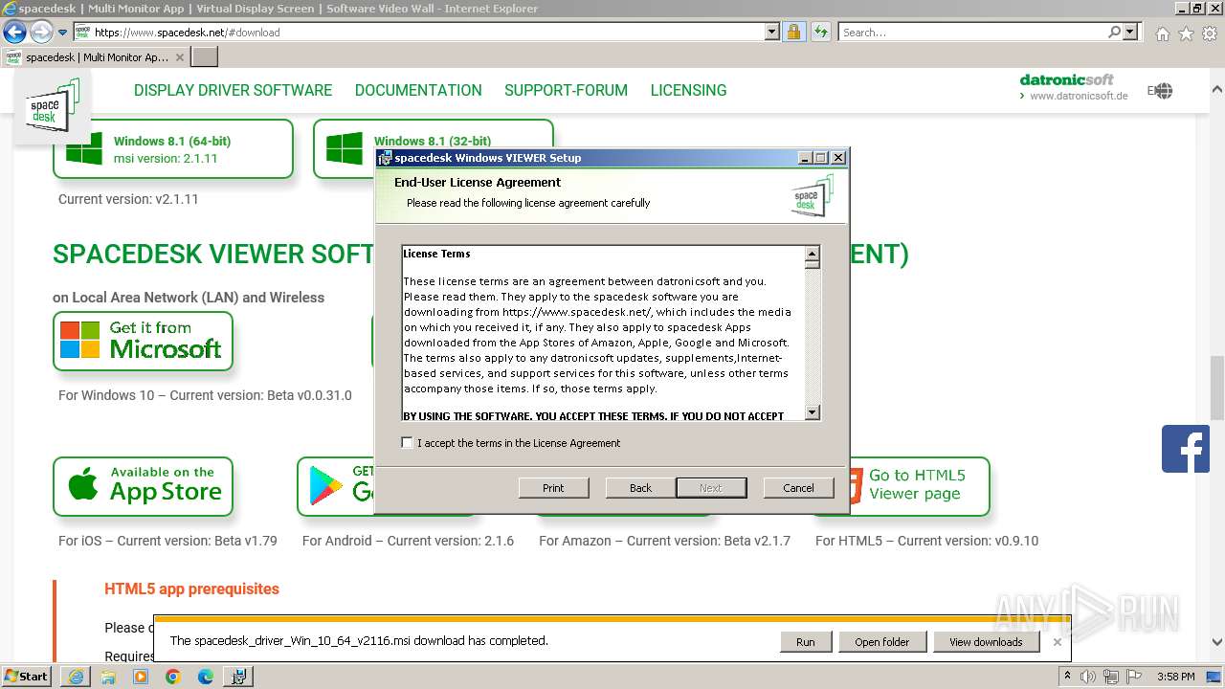Open the Action Center flag icon
1225x689 pixels.
click(x=1135, y=677)
